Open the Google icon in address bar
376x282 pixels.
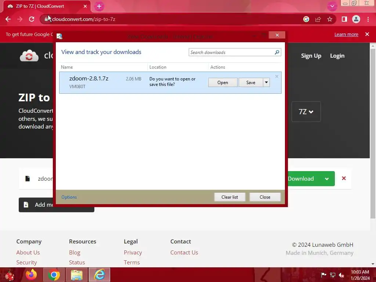click(306, 19)
